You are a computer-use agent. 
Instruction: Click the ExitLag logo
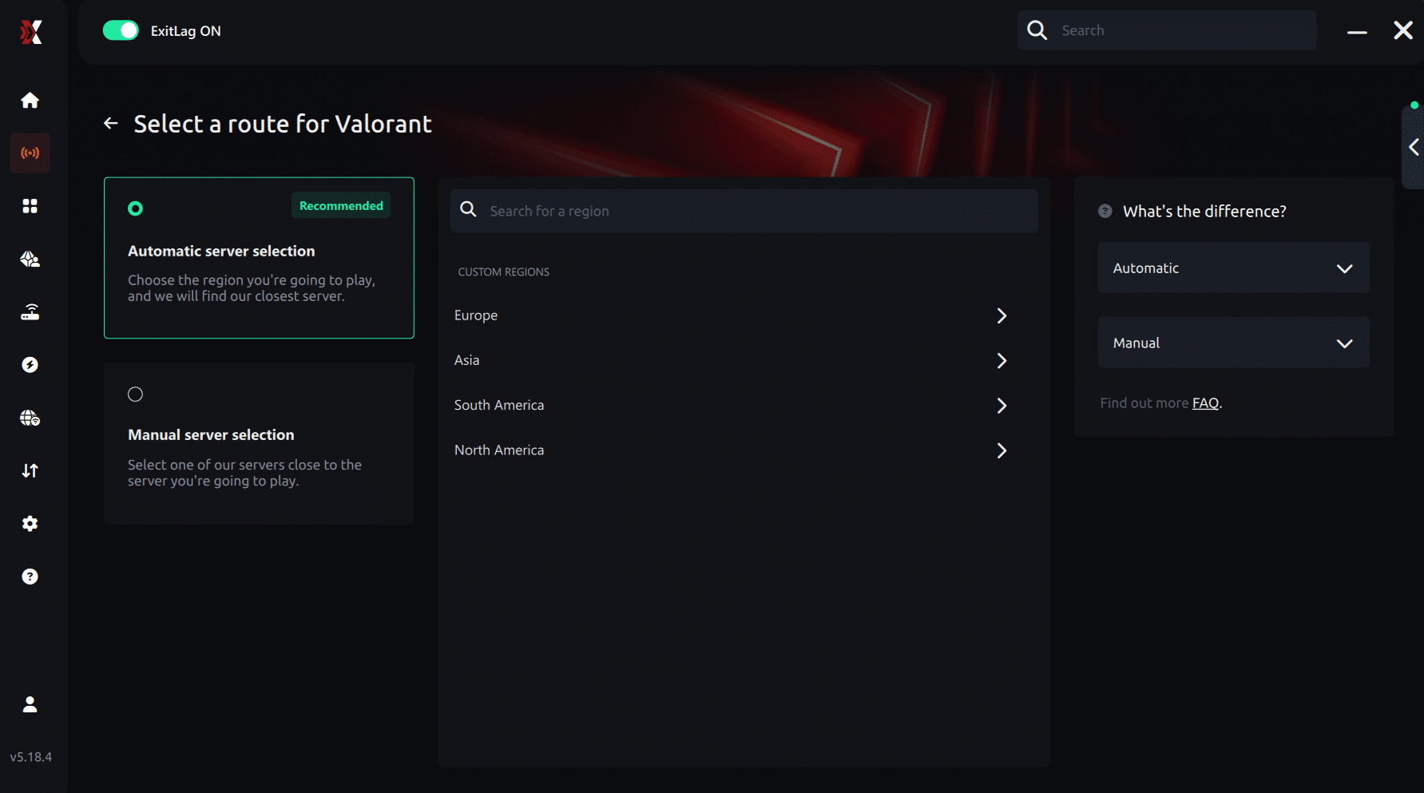click(x=30, y=32)
